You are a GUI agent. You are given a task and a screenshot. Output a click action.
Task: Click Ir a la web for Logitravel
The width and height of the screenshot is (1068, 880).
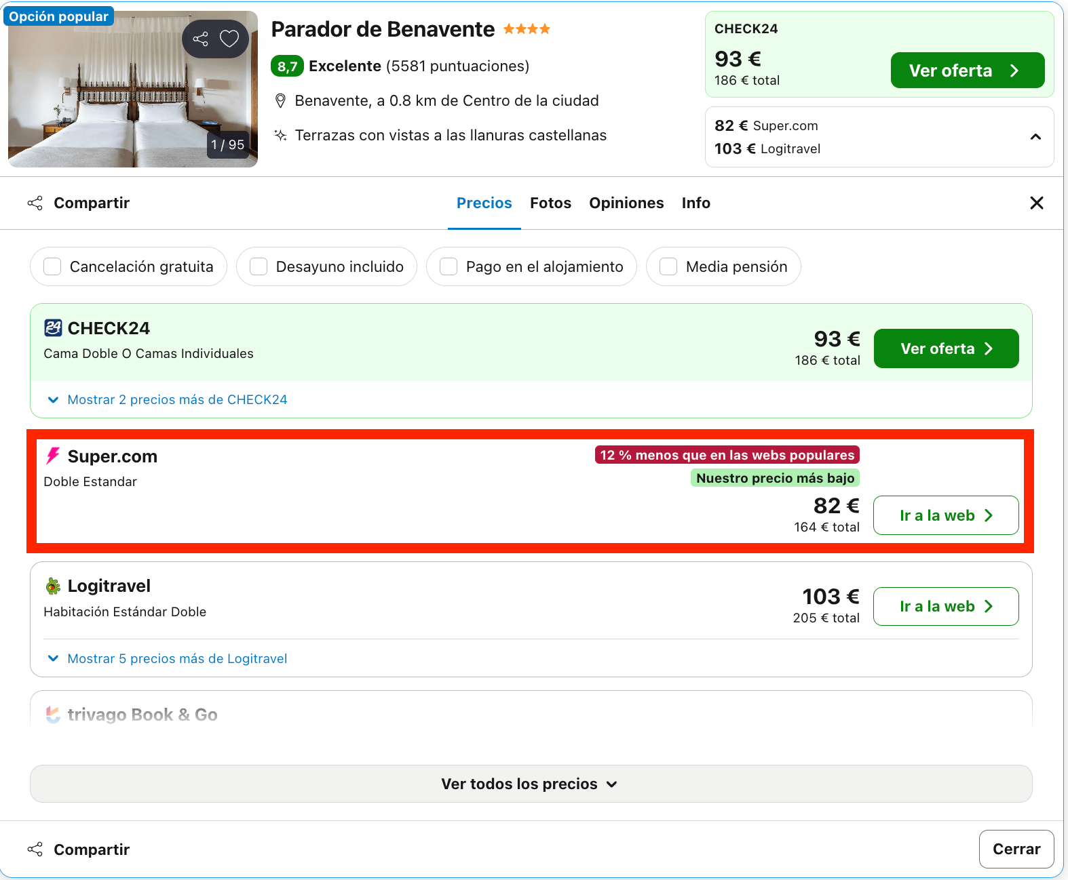(x=946, y=606)
